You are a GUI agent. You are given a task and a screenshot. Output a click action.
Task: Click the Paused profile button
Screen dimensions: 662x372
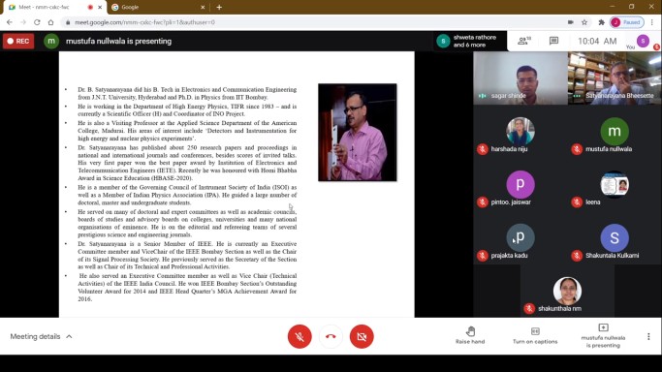(x=626, y=22)
